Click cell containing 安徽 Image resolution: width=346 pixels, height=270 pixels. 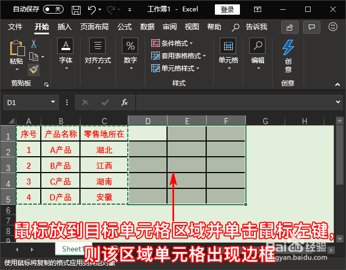pyautogui.click(x=104, y=197)
